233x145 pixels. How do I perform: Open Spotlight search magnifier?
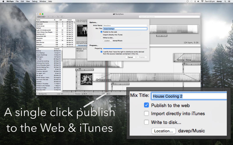coord(225,1)
